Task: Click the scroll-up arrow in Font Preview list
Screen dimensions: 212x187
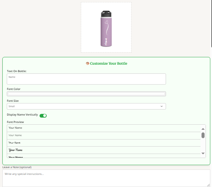Action: (203, 129)
